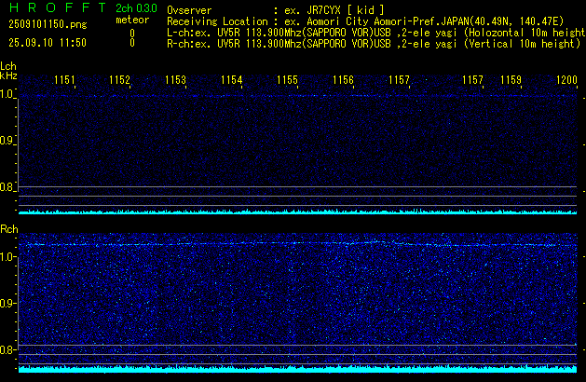Click the HROFFT title text
The width and height of the screenshot is (586, 382).
click(x=57, y=7)
